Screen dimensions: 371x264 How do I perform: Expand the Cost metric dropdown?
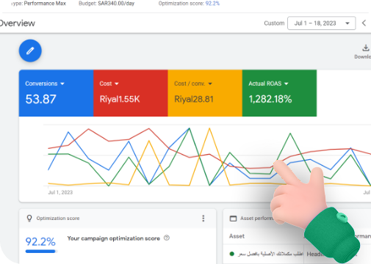tap(117, 84)
